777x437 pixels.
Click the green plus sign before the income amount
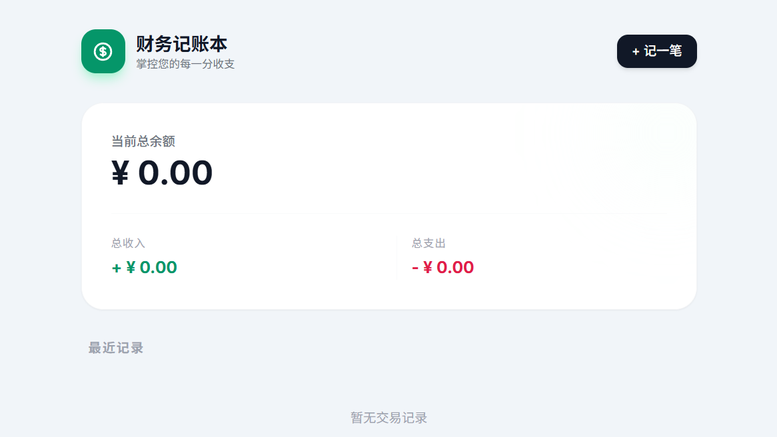(x=116, y=268)
